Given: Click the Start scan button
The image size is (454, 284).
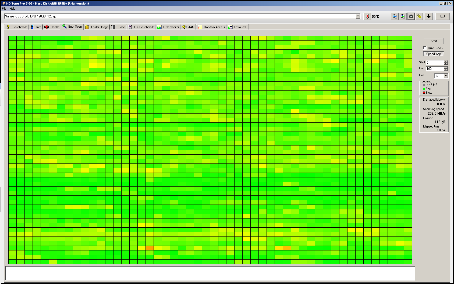Looking at the screenshot, I should [434, 41].
